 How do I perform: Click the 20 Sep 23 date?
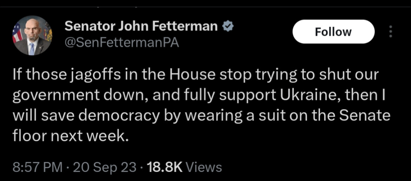pyautogui.click(x=105, y=167)
